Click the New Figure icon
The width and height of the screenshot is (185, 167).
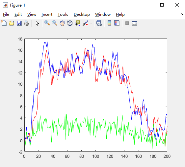[4, 23]
